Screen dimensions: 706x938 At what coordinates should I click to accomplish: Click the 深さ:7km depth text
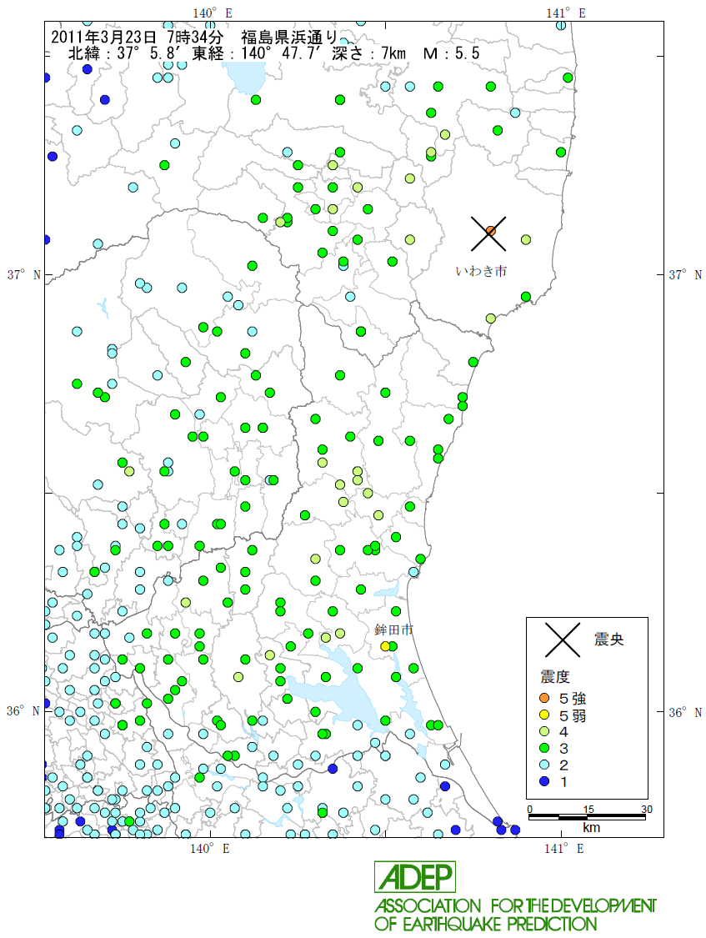click(369, 53)
